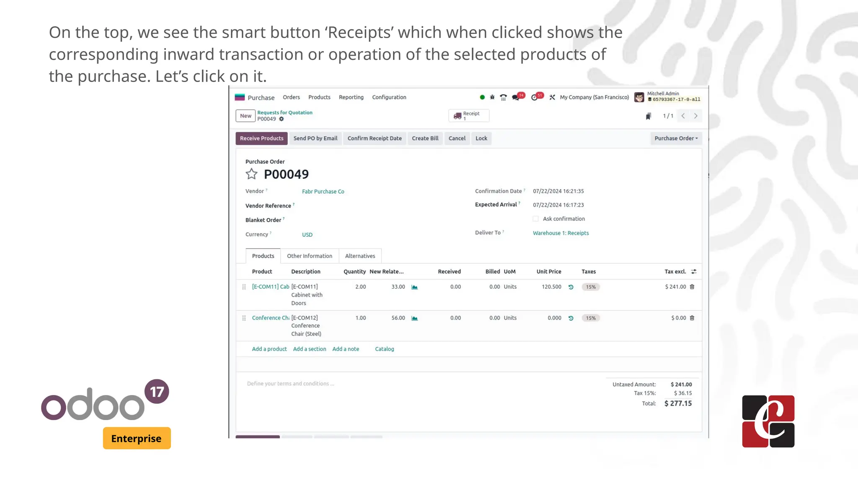The width and height of the screenshot is (858, 482).
Task: Click Add a product link
Action: (x=269, y=349)
